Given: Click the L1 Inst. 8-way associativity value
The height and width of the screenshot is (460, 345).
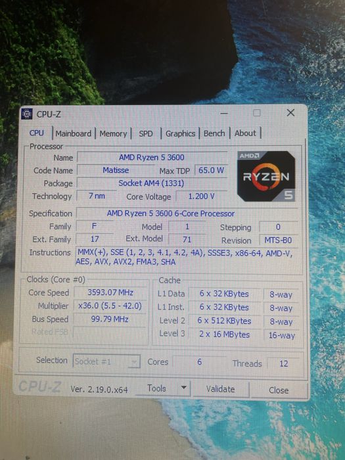Looking at the screenshot, I should coord(281,308).
